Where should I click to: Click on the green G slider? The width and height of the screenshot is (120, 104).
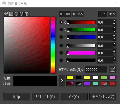pyautogui.click(x=81, y=30)
